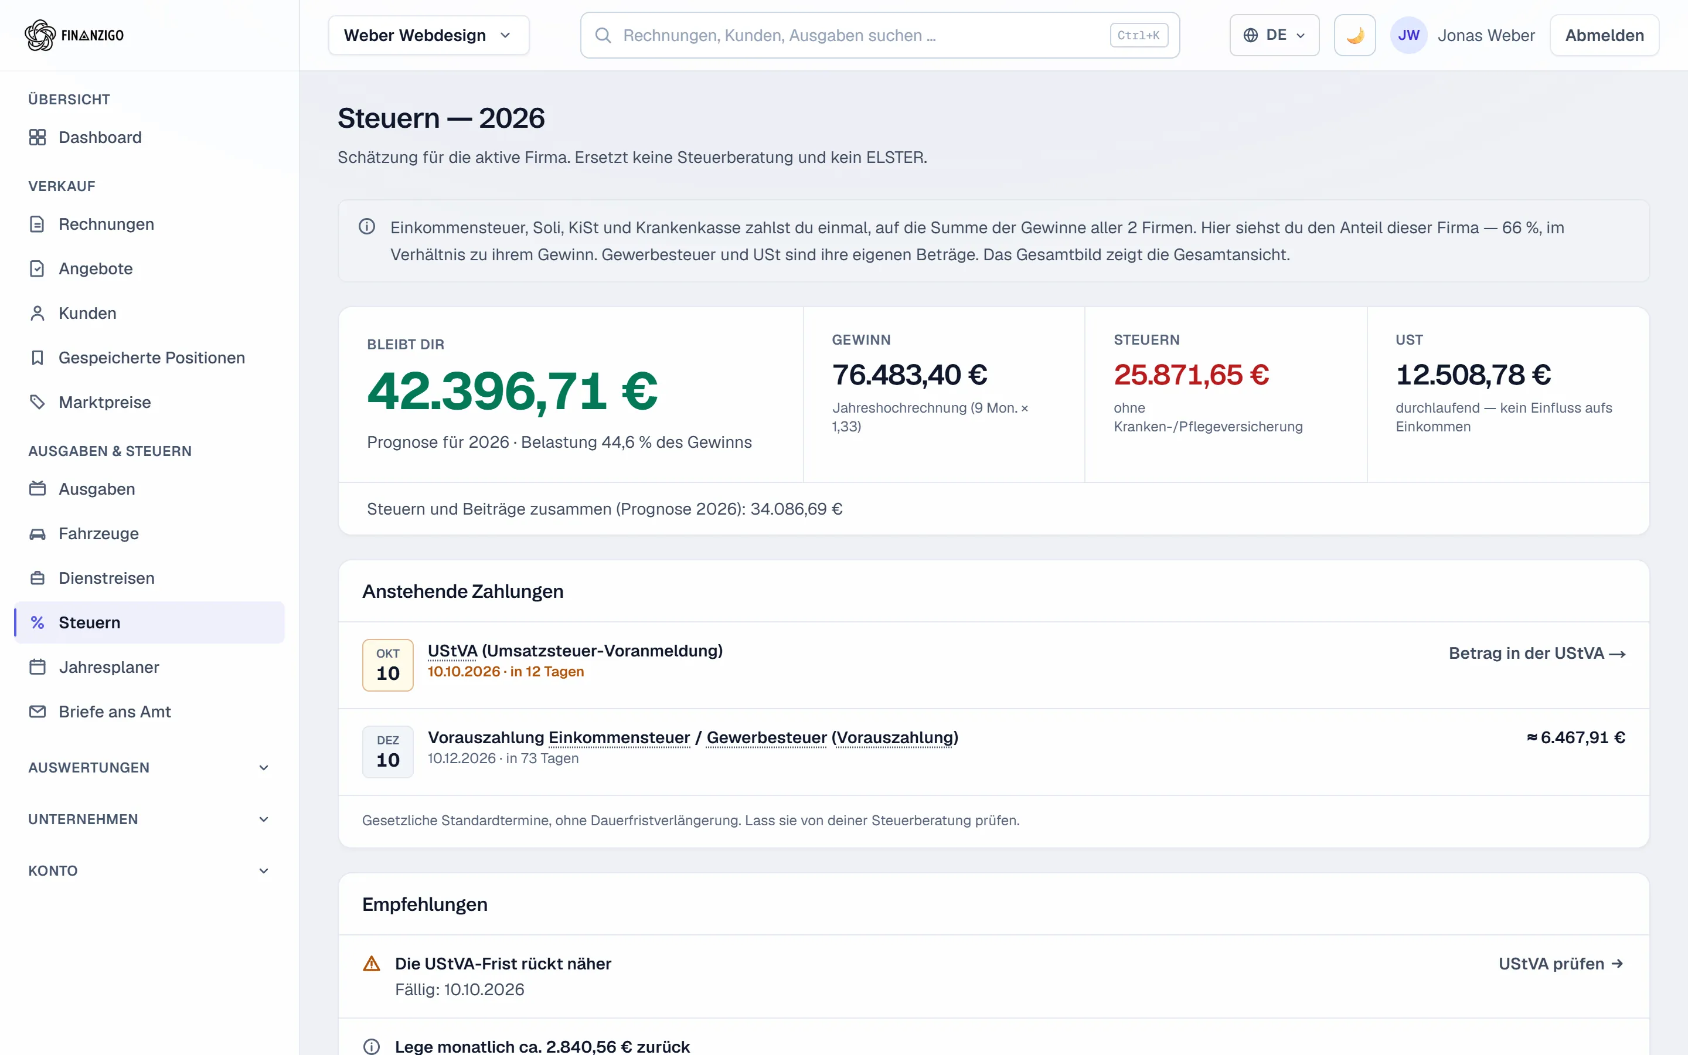Click the info icon beside Lege monatlich recommendation
This screenshot has height=1055, width=1688.
click(x=372, y=1047)
